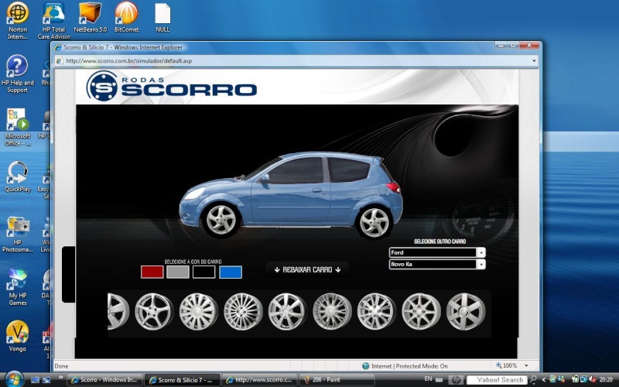Choose the eighth wheel with five-star spokes
The width and height of the screenshot is (619, 387).
[421, 312]
